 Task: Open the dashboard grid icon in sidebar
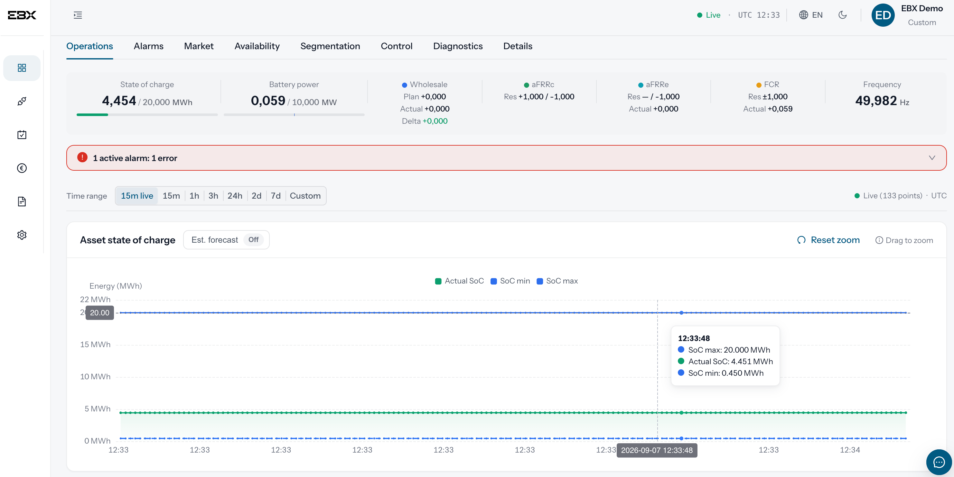pos(22,68)
